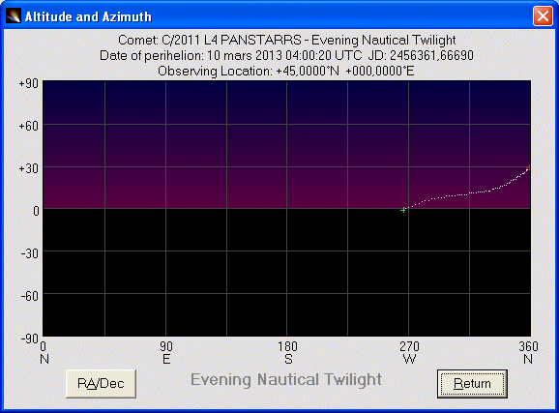Click the comet name header line
This screenshot has width=559, height=413.
pyautogui.click(x=286, y=40)
